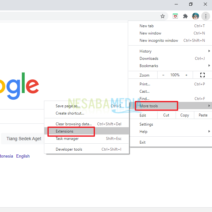Open Task manager from submenu

pos(67,139)
